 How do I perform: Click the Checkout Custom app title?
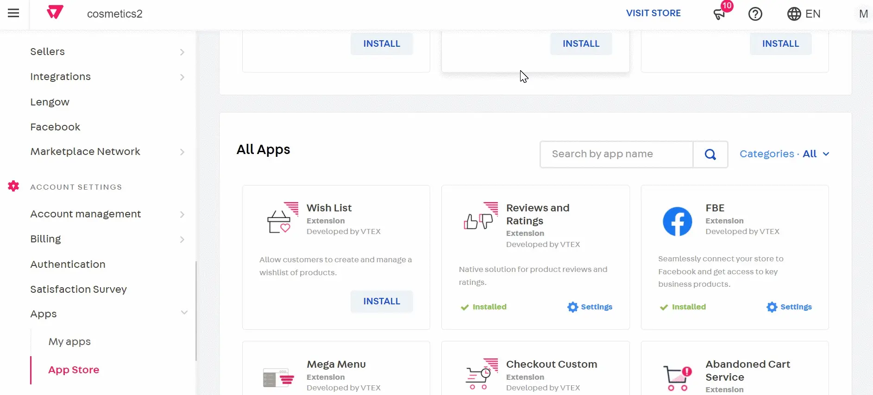[552, 364]
